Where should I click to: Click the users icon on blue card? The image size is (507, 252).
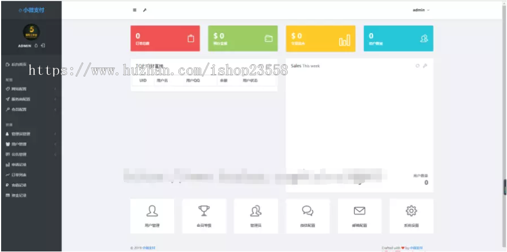[424, 38]
